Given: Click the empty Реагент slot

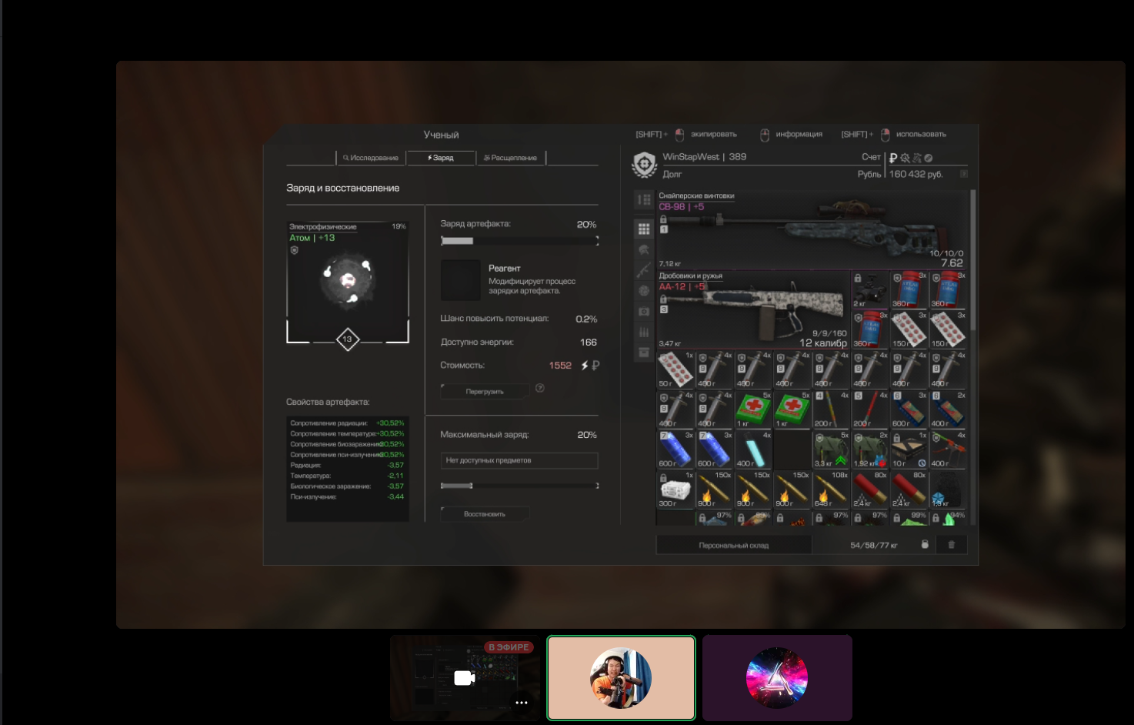Looking at the screenshot, I should pyautogui.click(x=460, y=280).
